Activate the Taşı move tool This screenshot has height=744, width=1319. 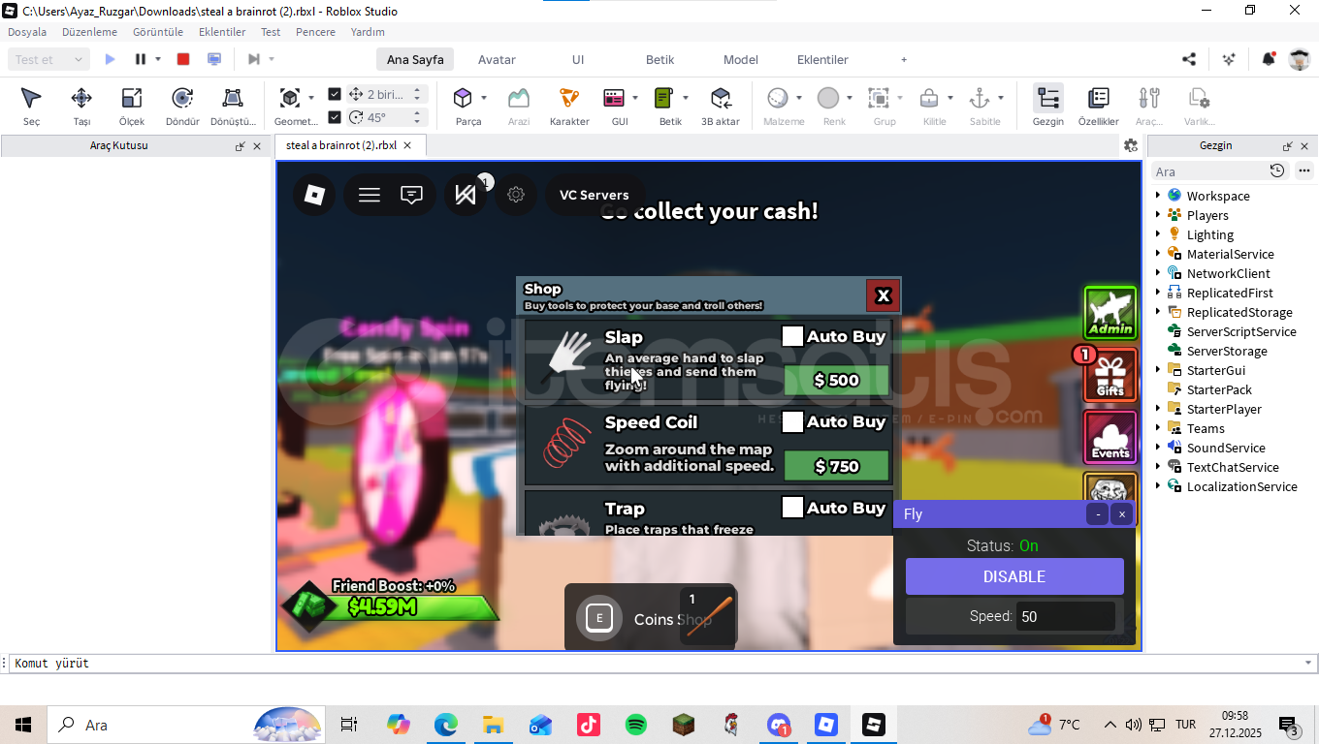[x=81, y=107]
